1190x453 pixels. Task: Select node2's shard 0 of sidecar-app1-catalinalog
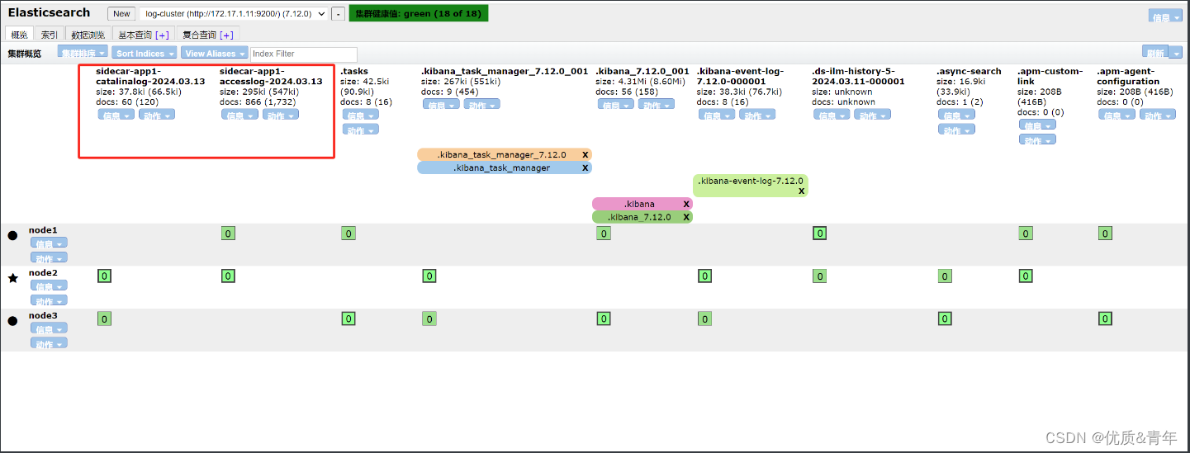tap(104, 276)
